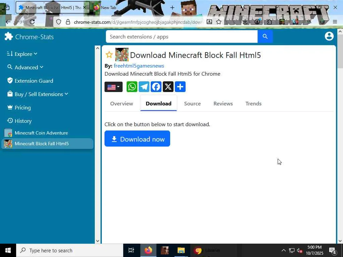Click the Download now button
This screenshot has width=343, height=257.
137,139
